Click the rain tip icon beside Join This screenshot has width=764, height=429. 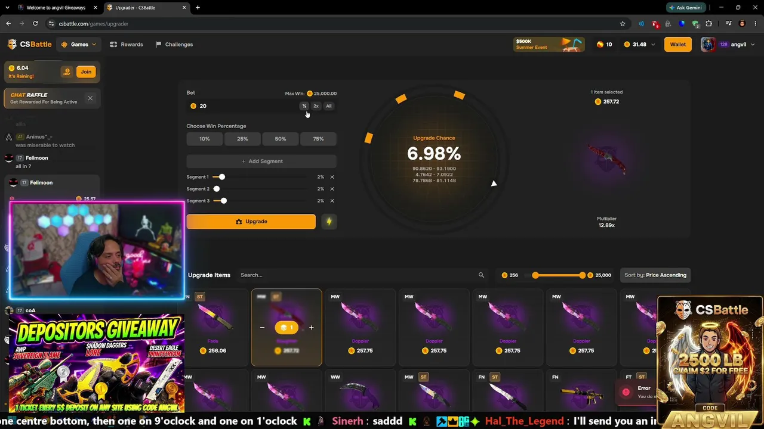[67, 71]
